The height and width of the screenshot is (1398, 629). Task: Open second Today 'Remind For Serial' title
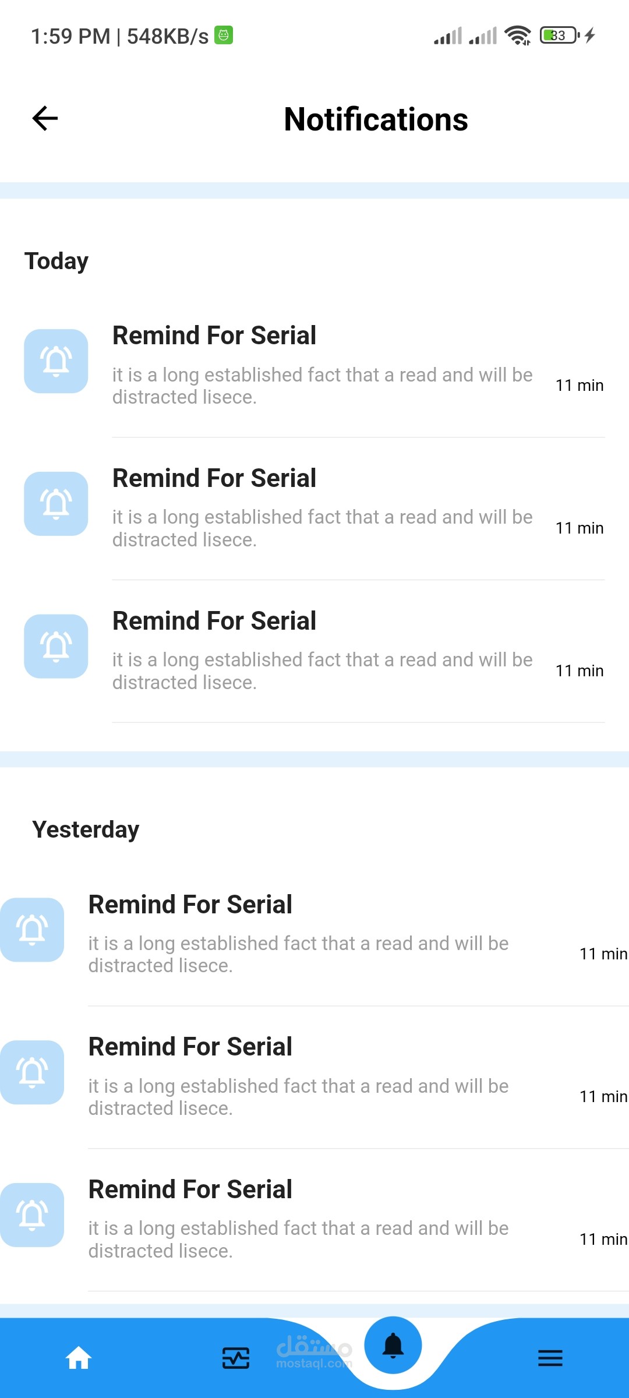pos(214,479)
